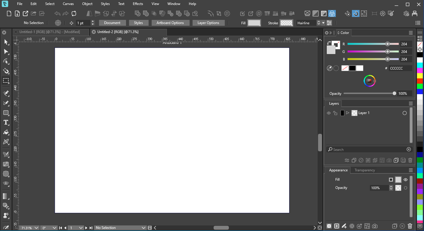Screen dimensions: 424x231
Task: Select the Text tool
Action: 6,122
